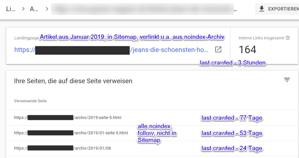Open the jeans-die-schoensten landing page link

point(111,50)
